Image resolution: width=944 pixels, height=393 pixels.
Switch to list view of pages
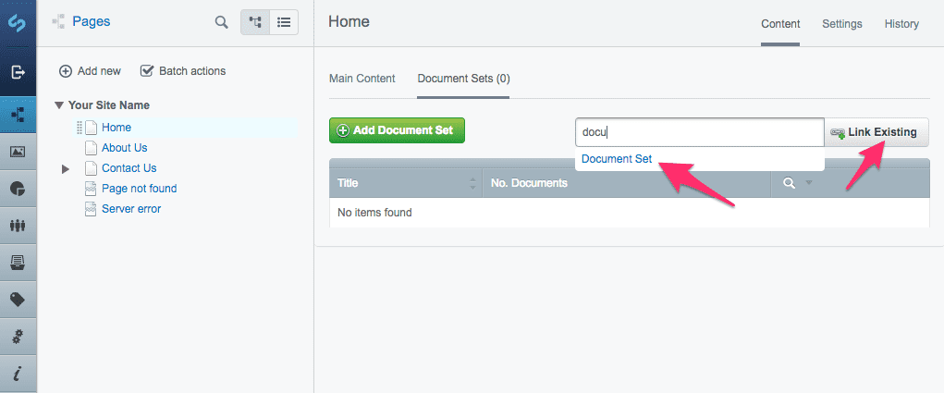pyautogui.click(x=284, y=22)
